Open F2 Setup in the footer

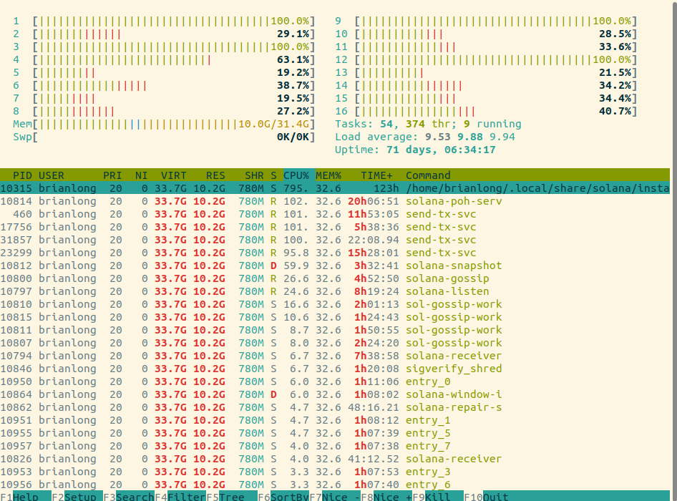click(77, 497)
